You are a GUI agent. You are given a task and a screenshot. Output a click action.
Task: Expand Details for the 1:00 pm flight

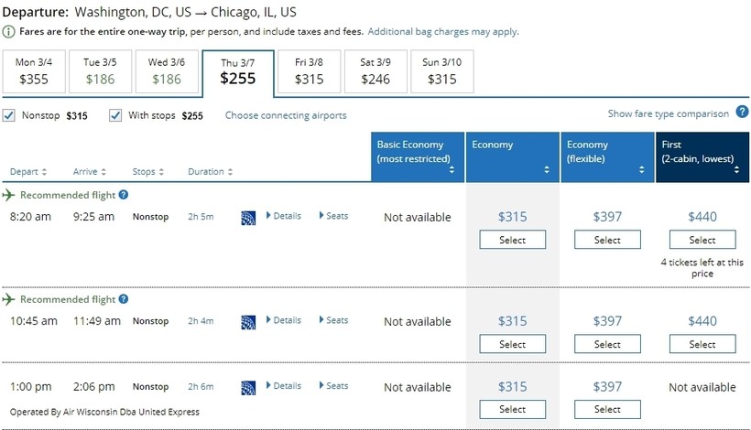[x=284, y=386]
